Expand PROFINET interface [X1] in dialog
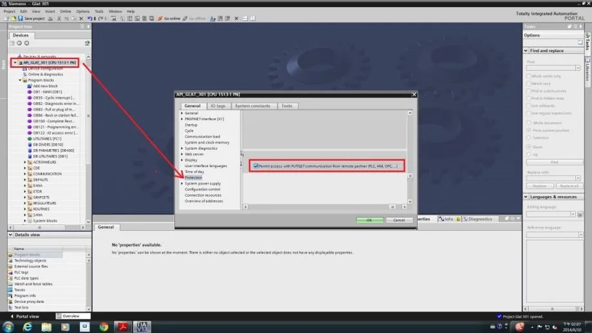The image size is (592, 333). (182, 119)
